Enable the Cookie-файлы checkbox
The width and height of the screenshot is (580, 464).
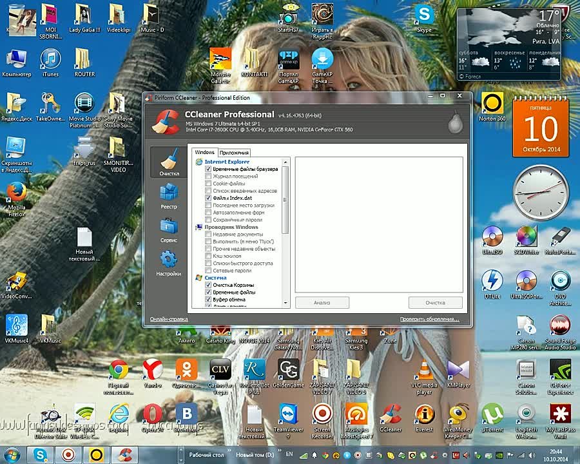[x=208, y=184]
